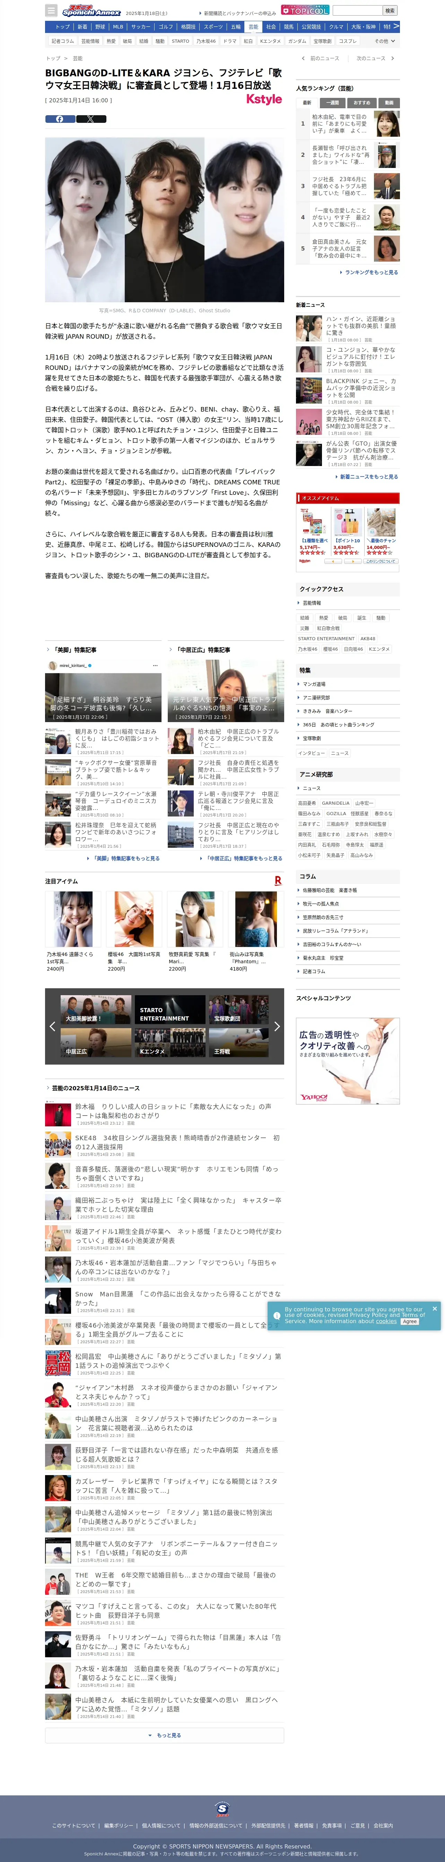The image size is (445, 1862).
Task: Share article on X
Action: click(91, 119)
